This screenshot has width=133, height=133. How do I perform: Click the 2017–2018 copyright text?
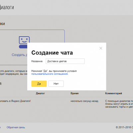[124, 127]
